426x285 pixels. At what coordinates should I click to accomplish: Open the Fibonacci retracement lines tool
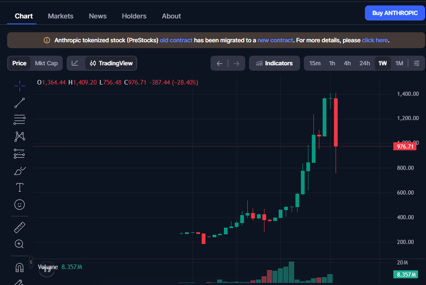click(x=20, y=120)
